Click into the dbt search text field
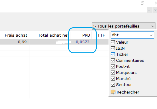The image size is (157, 109). [130, 35]
